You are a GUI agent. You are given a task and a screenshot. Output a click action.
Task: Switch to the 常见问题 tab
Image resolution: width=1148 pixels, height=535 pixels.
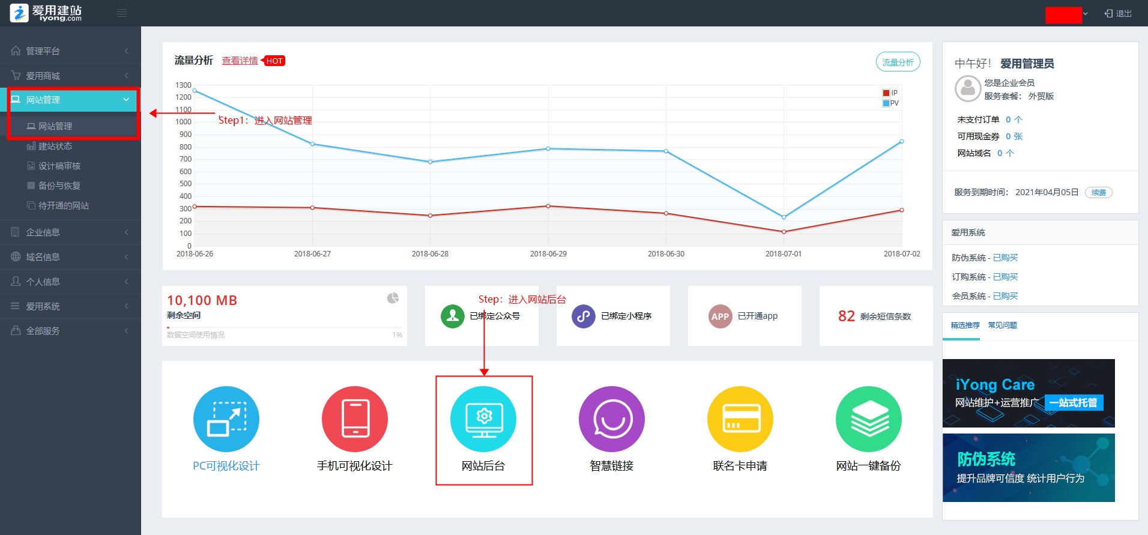coord(1003,325)
